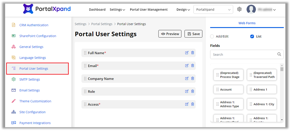Click the drag handle beside Access field

click(x=85, y=104)
